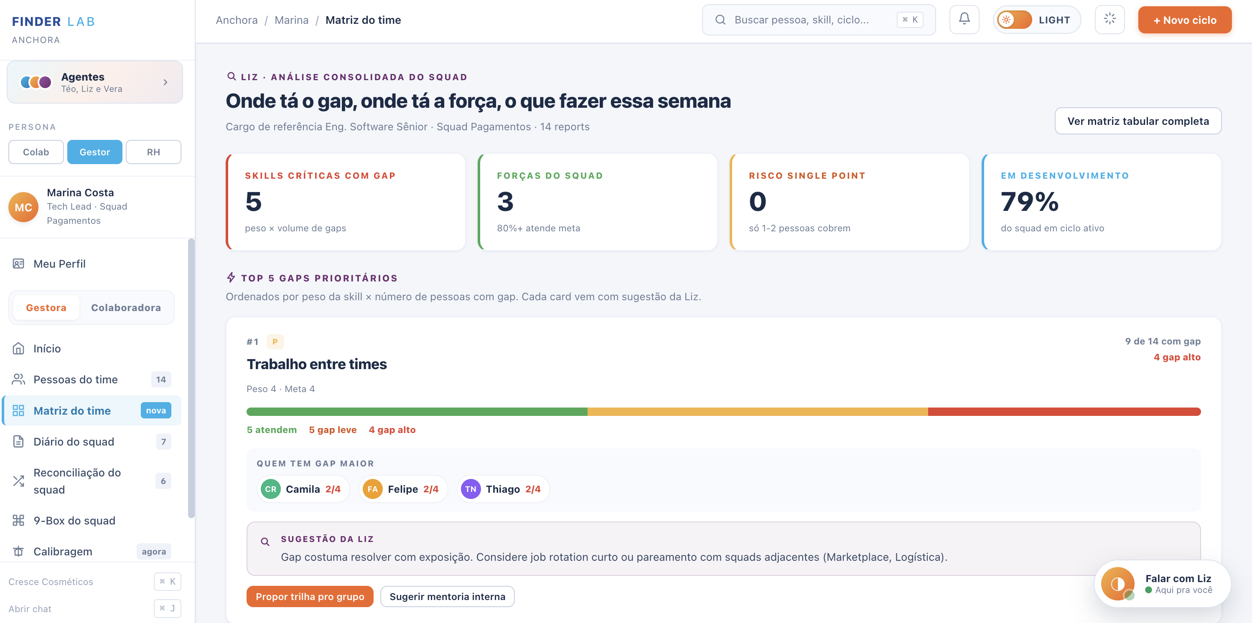Viewport: 1252px width, 623px height.
Task: Click Ver matriz tabular completa
Action: (x=1138, y=121)
